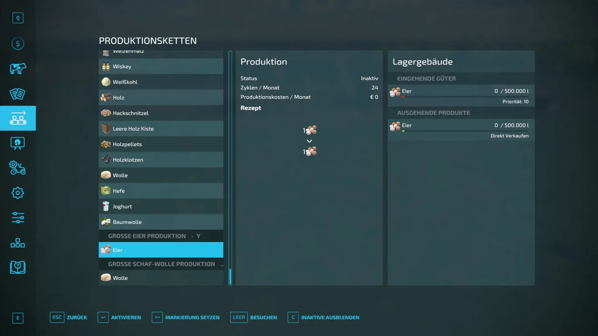Click the Direkt Verkaufen output mode
The height and width of the screenshot is (336, 598).
click(509, 136)
